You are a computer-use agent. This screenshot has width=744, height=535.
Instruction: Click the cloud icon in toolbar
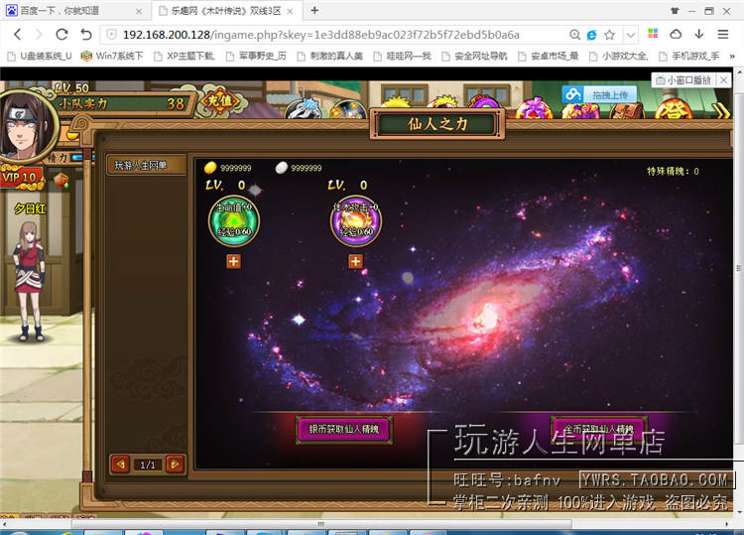pyautogui.click(x=676, y=34)
